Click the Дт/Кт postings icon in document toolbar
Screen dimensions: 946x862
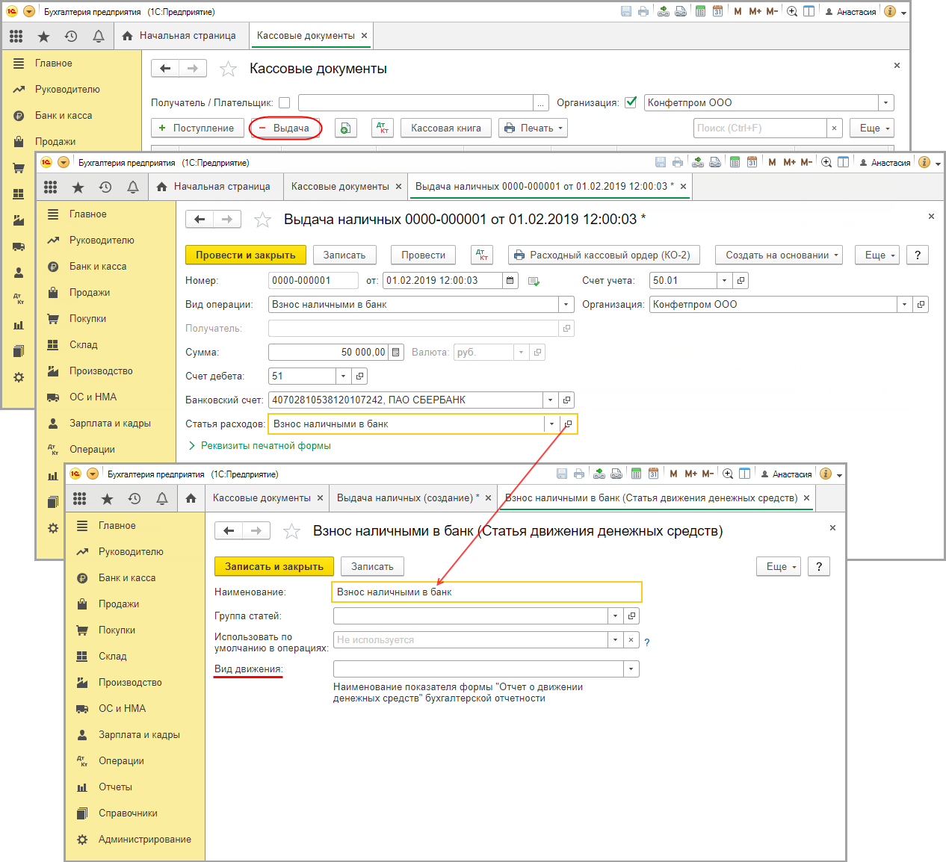[x=482, y=255]
